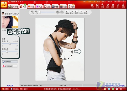Open the 边框 frames tab
Viewport: 127px width, 91px height.
click(x=47, y=7)
